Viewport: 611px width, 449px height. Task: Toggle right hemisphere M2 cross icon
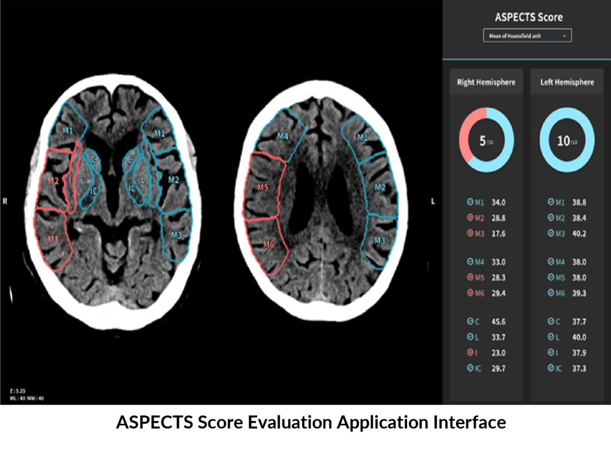click(470, 218)
